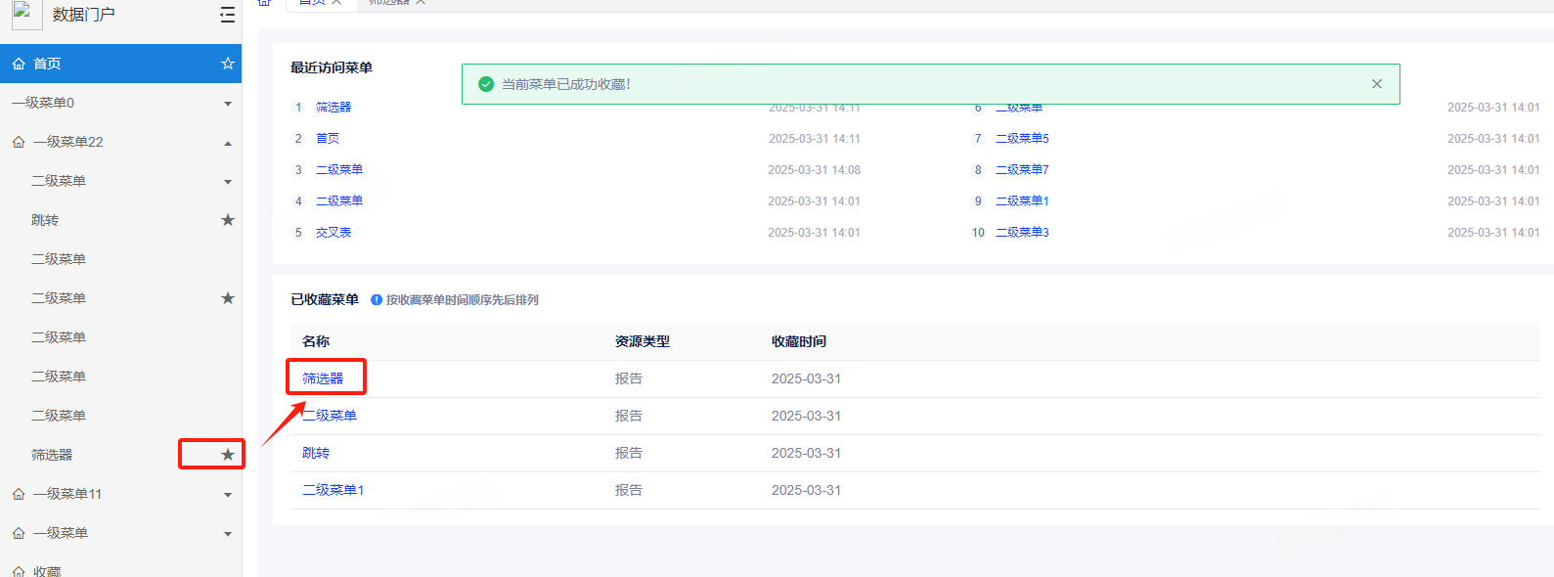
Task: Open 交叉表 from recently visited list
Action: tap(333, 233)
